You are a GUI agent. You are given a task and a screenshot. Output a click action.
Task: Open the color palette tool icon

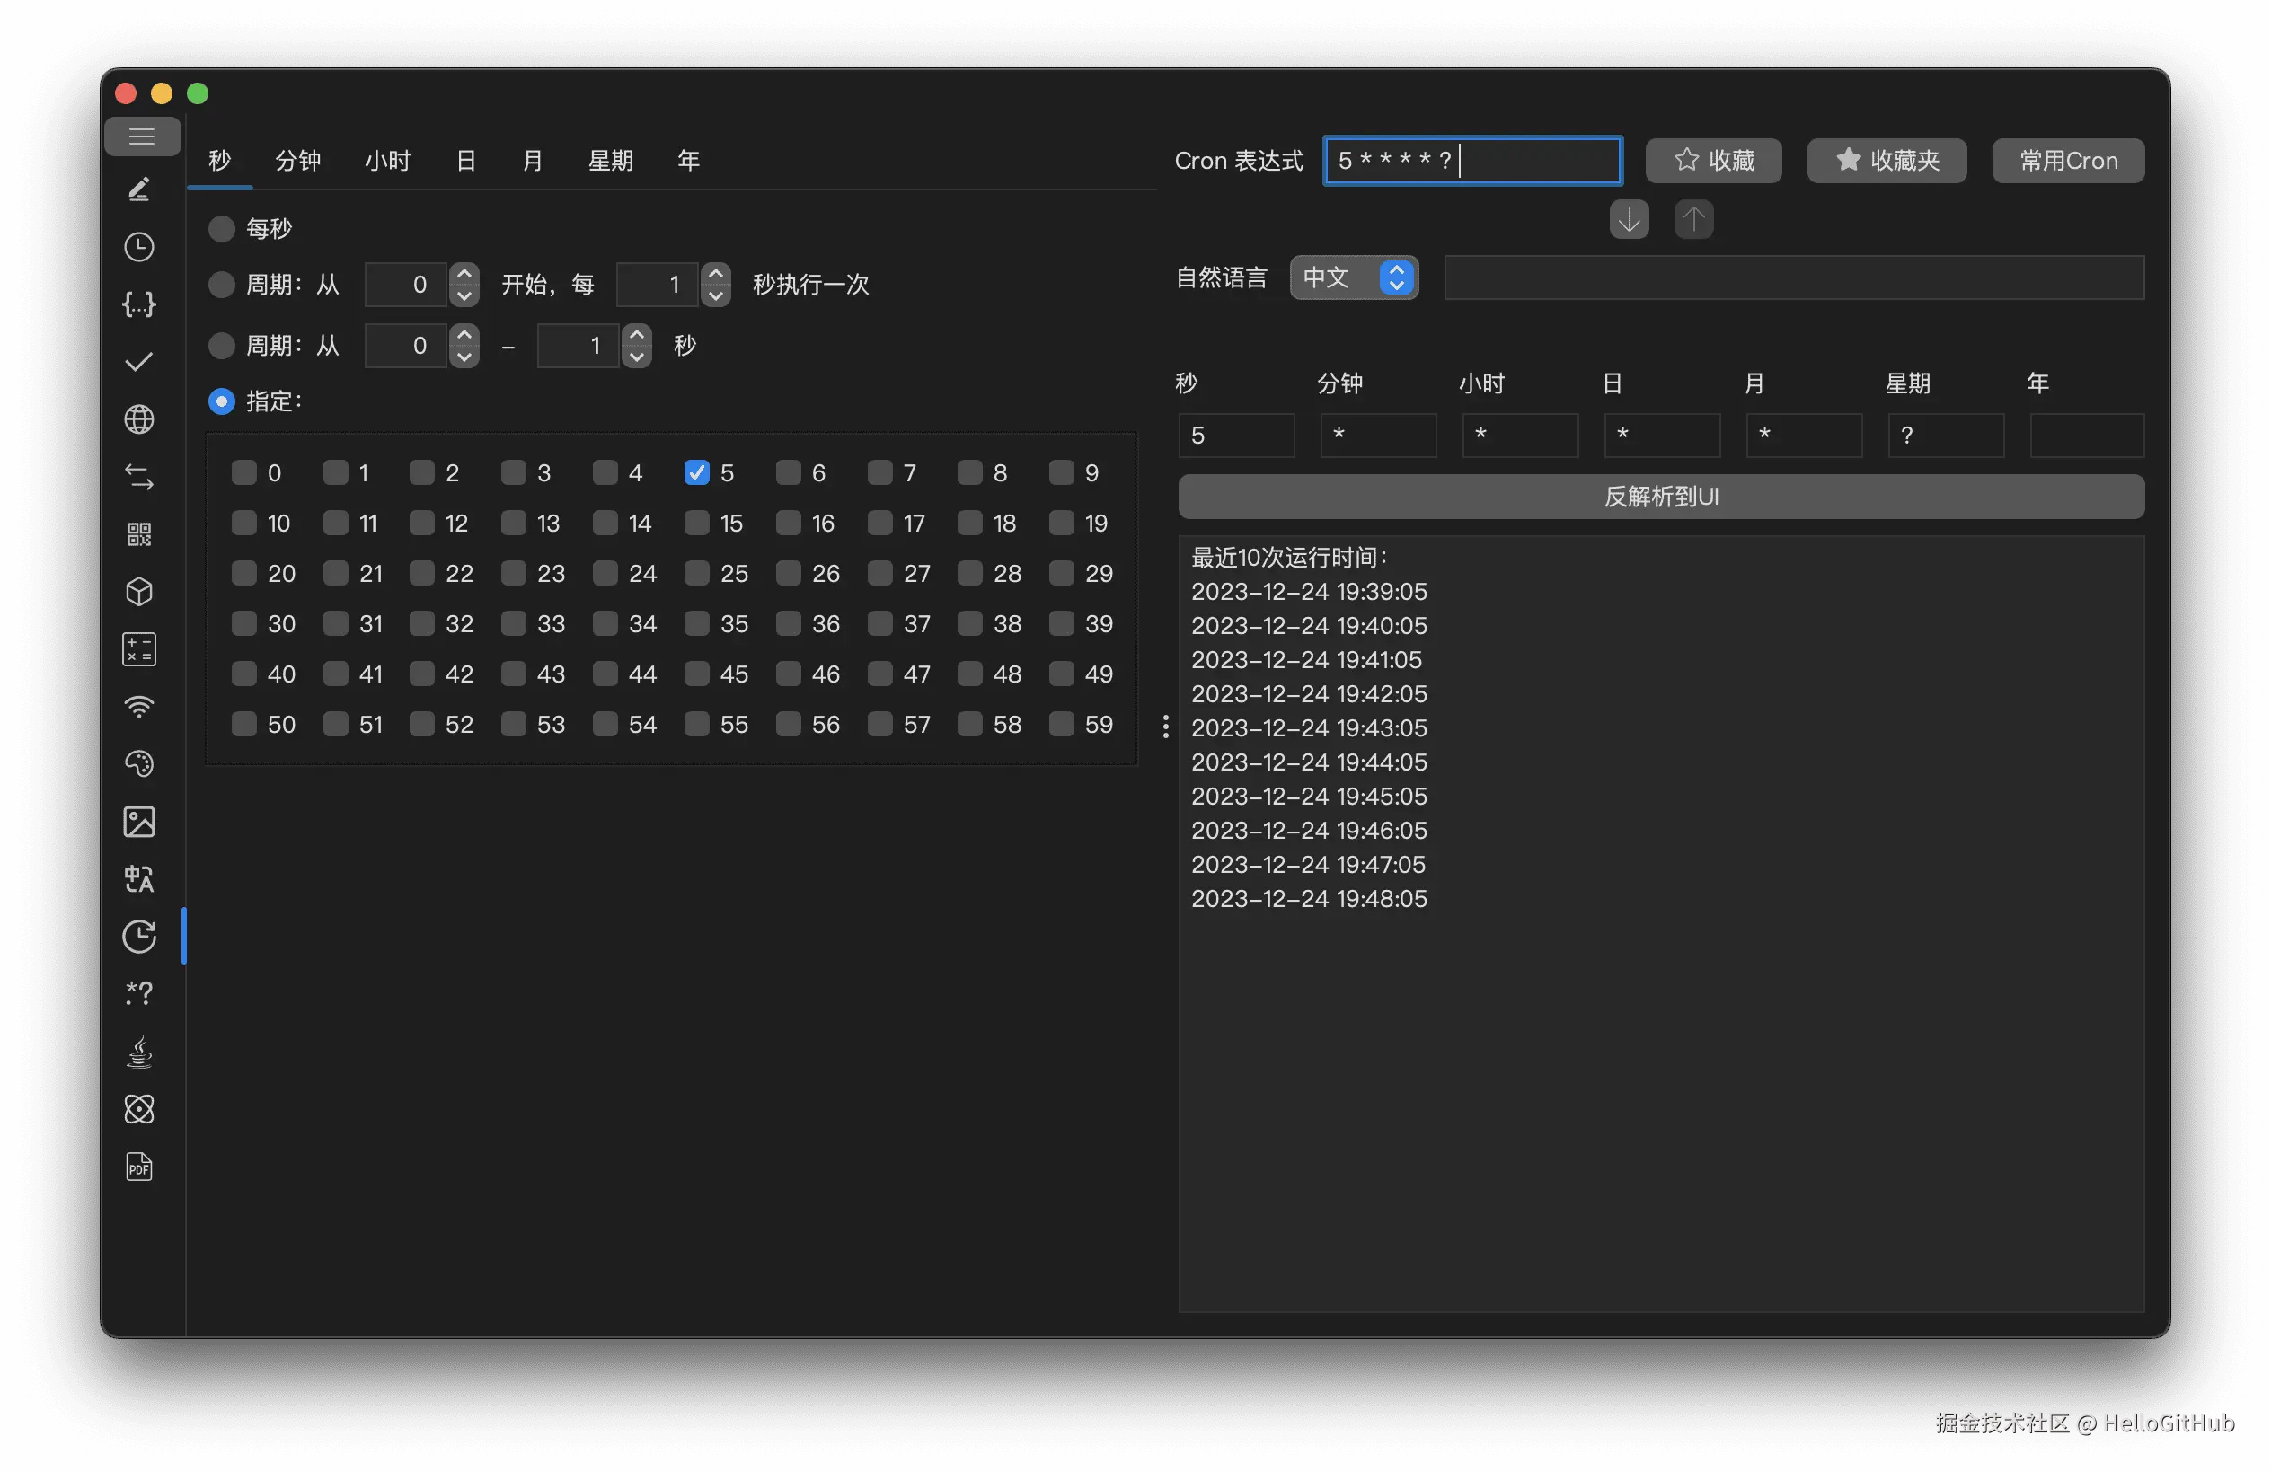tap(139, 764)
